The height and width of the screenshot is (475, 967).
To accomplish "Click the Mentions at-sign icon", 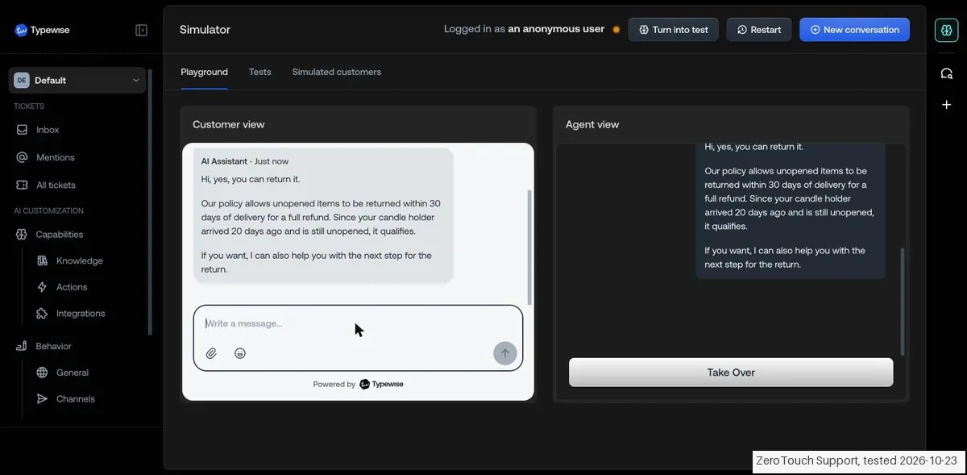I will click(23, 157).
